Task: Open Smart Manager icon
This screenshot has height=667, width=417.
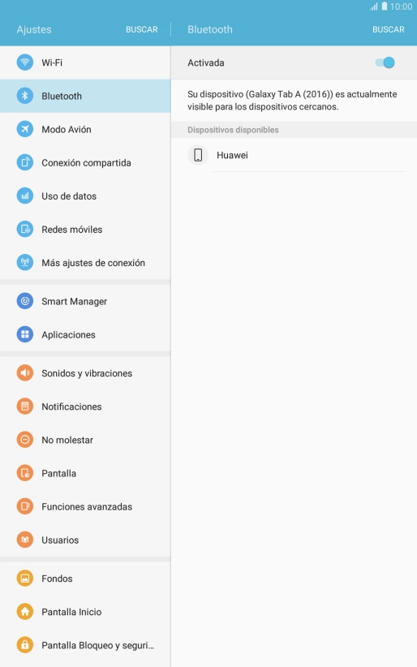Action: 24,301
